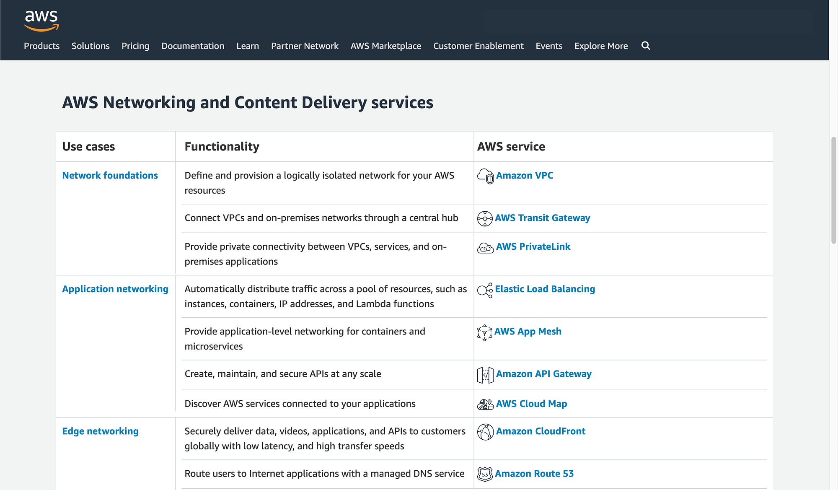Click 'Connect VPCs and on-premises networks' text
838x490 pixels.
(321, 218)
